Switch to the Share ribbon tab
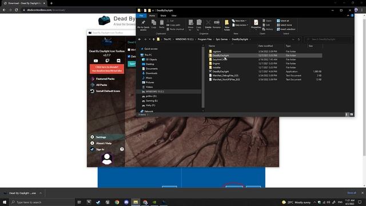This screenshot has width=366, height=206. click(x=163, y=15)
